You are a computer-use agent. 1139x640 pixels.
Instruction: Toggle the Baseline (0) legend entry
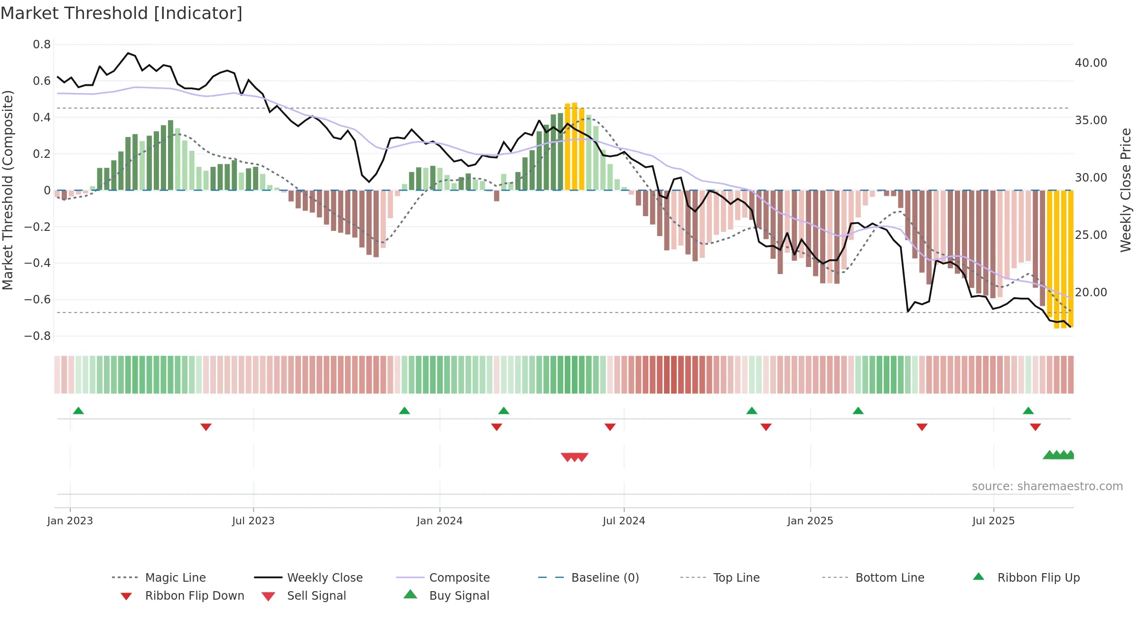pyautogui.click(x=588, y=577)
